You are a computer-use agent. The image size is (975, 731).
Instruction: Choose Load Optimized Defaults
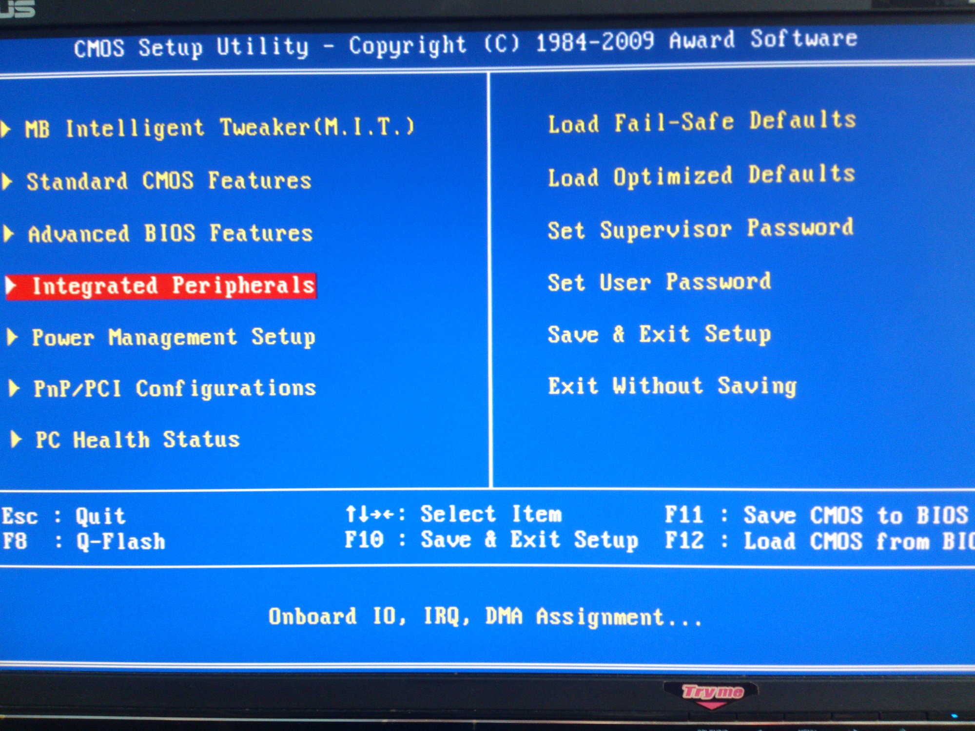(702, 176)
